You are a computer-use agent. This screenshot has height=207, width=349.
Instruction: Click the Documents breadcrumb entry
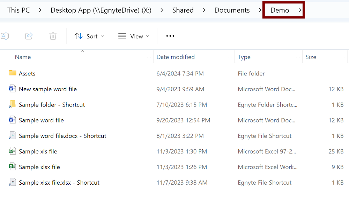pos(232,10)
